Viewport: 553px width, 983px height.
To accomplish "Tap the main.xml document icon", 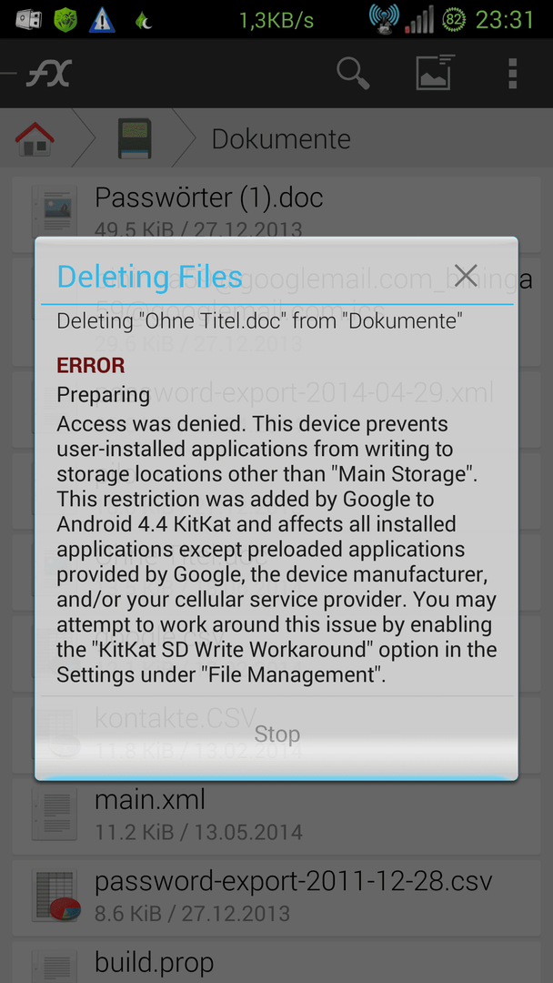I will pos(55,815).
